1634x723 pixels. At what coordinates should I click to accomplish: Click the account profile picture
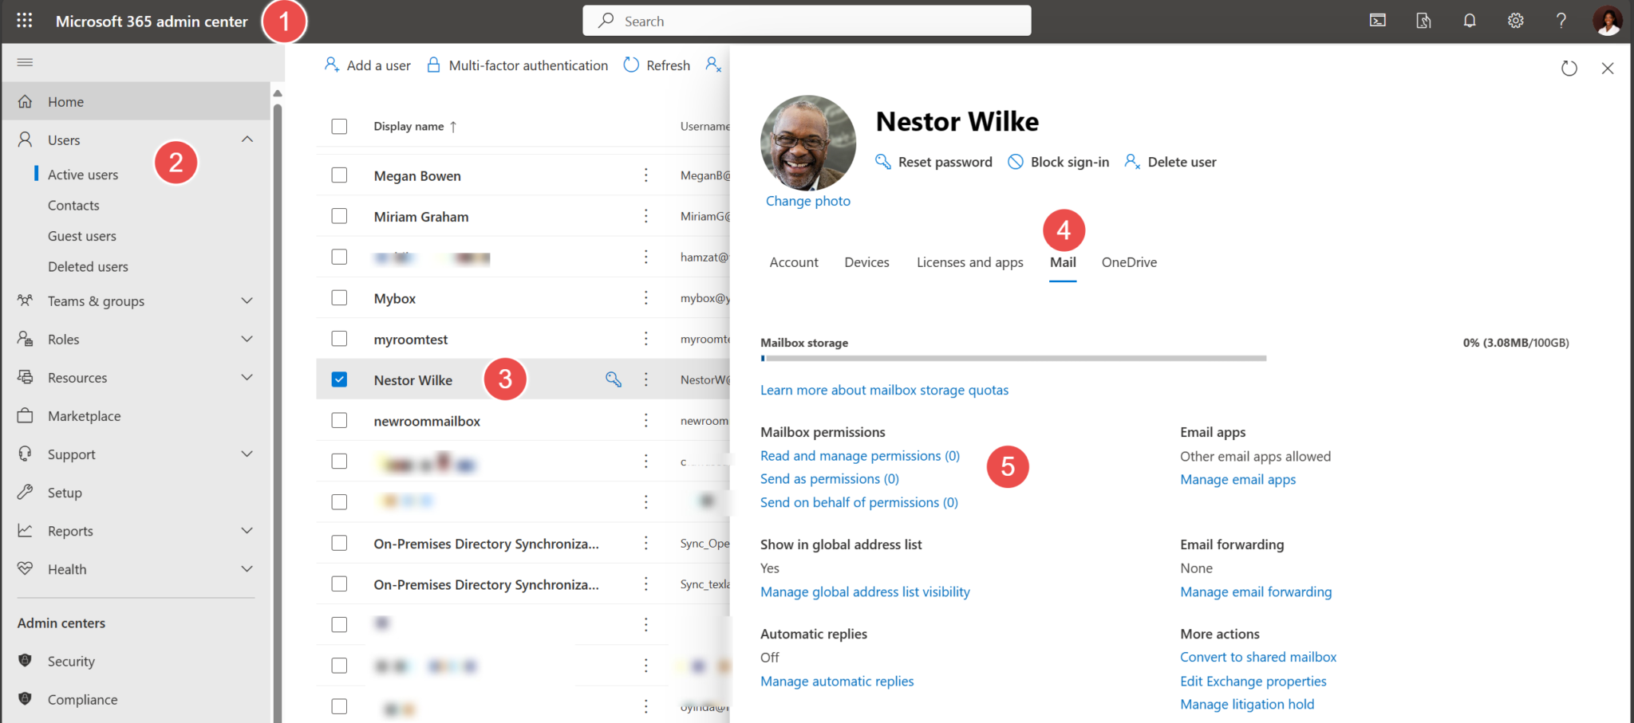[x=1608, y=21]
